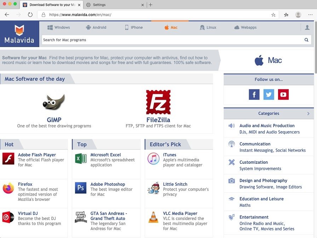Switch to the Windows platform tab
This screenshot has width=317, height=238.
pyautogui.click(x=59, y=28)
